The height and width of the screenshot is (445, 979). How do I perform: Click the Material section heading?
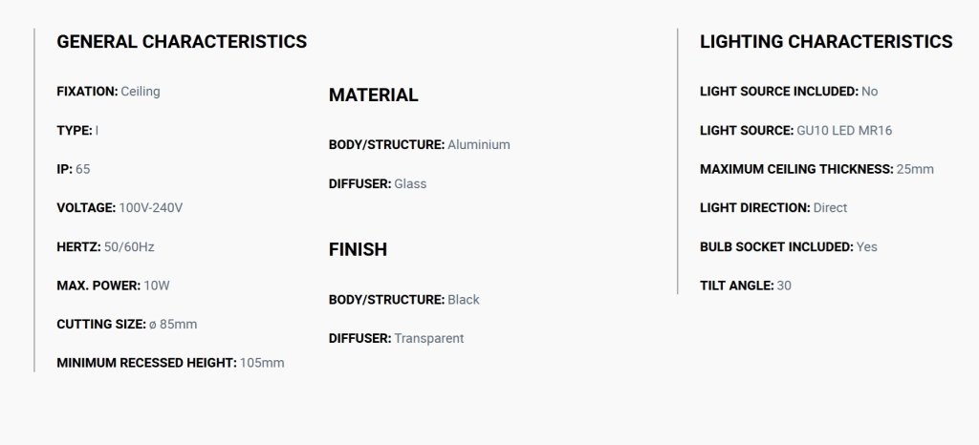(x=374, y=95)
